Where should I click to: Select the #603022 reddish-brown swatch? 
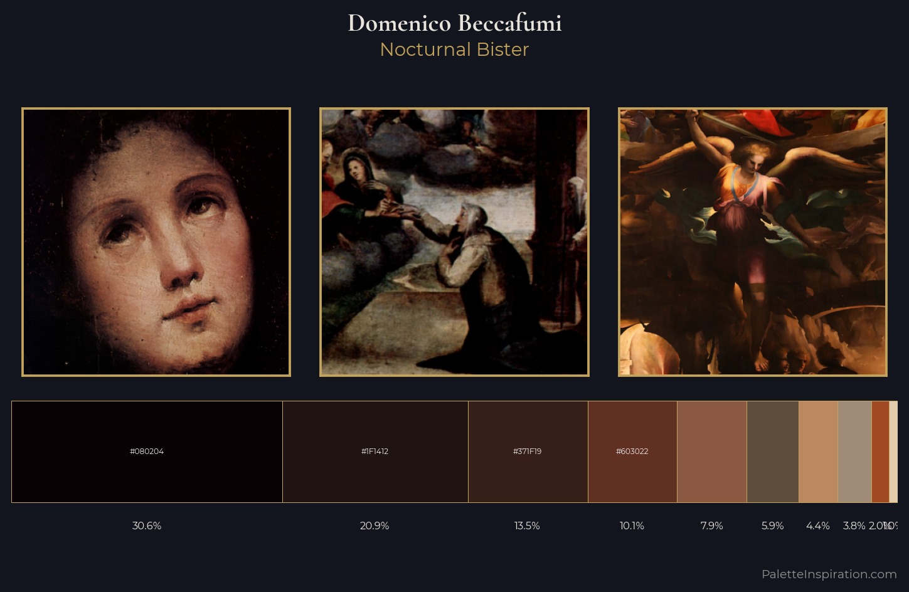click(x=632, y=452)
